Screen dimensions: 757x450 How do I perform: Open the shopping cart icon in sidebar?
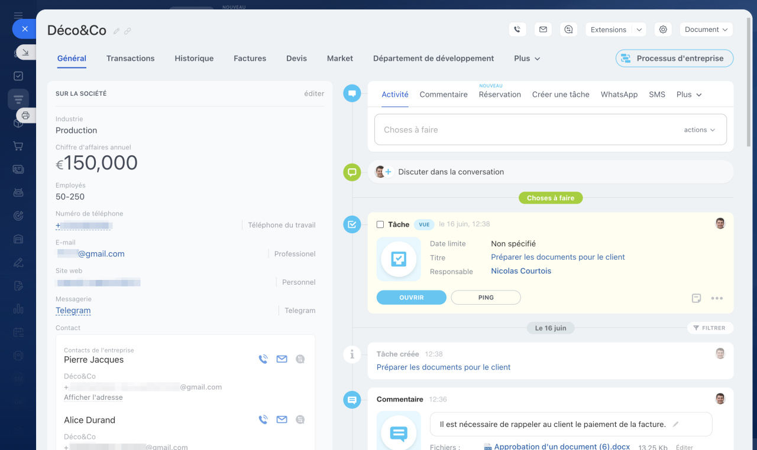click(x=18, y=146)
